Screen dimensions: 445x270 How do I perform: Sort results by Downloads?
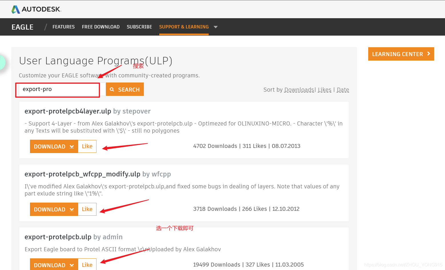pos(299,90)
